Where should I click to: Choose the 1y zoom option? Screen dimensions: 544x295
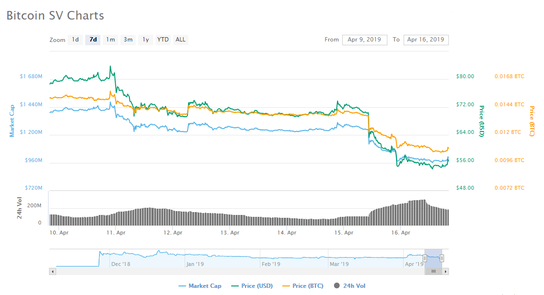click(x=145, y=40)
